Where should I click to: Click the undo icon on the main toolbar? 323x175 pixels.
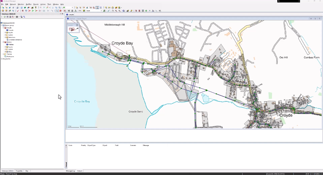(x=40, y=7)
